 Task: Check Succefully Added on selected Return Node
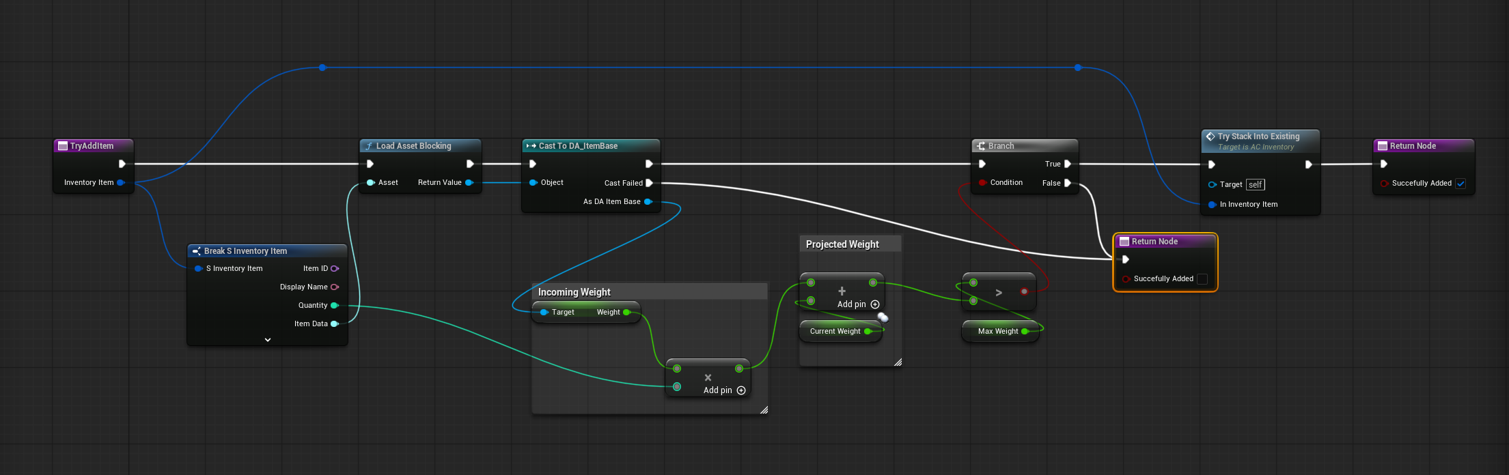pyautogui.click(x=1202, y=279)
